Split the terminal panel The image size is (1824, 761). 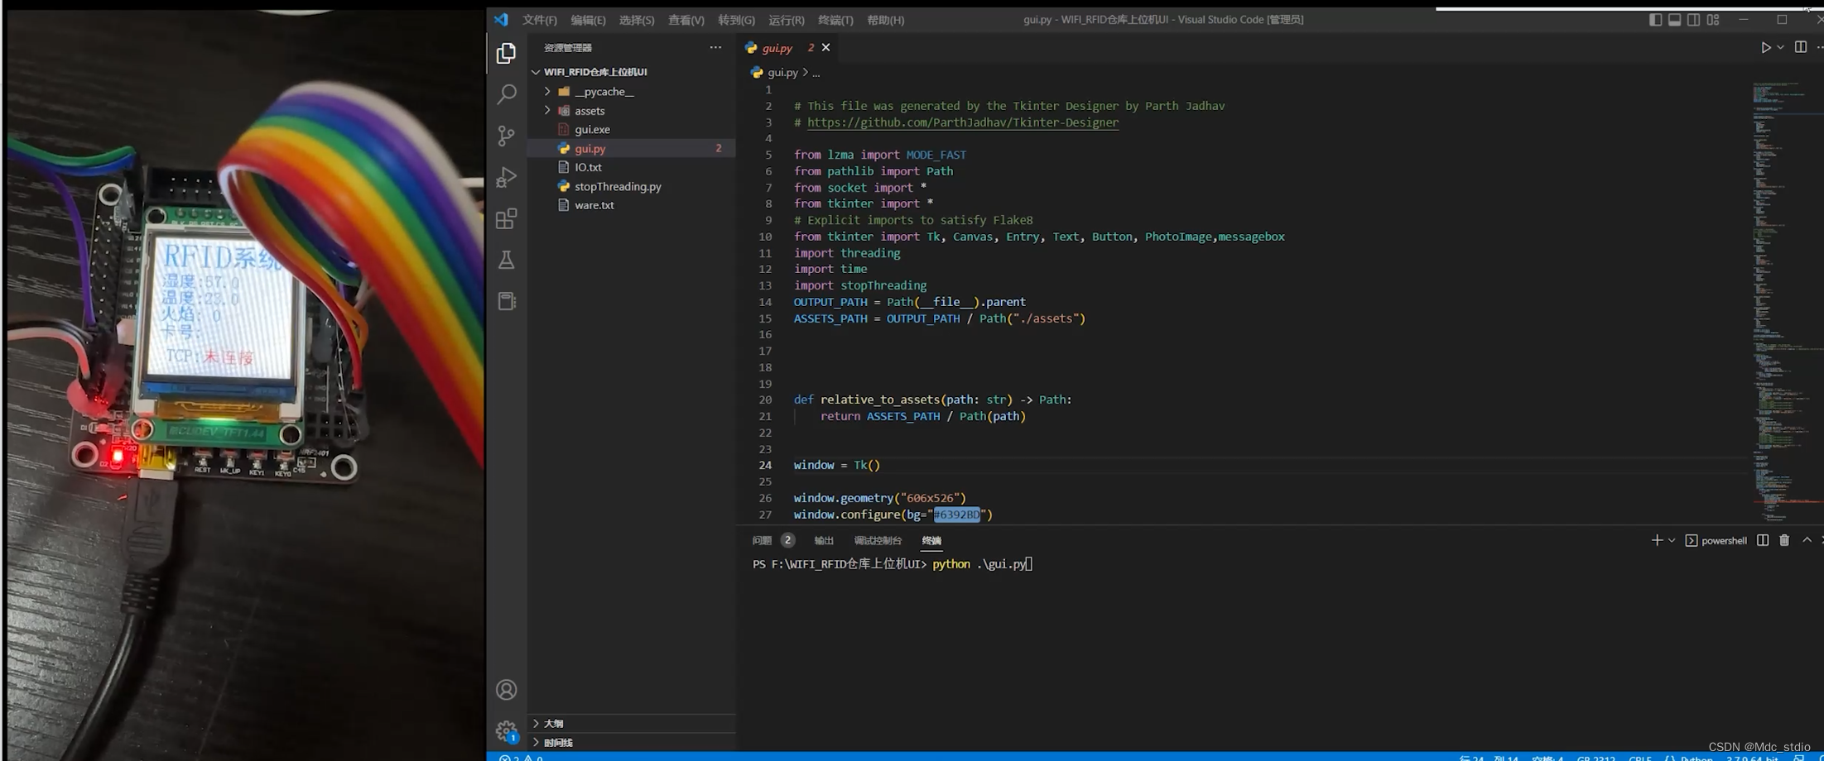pos(1763,540)
